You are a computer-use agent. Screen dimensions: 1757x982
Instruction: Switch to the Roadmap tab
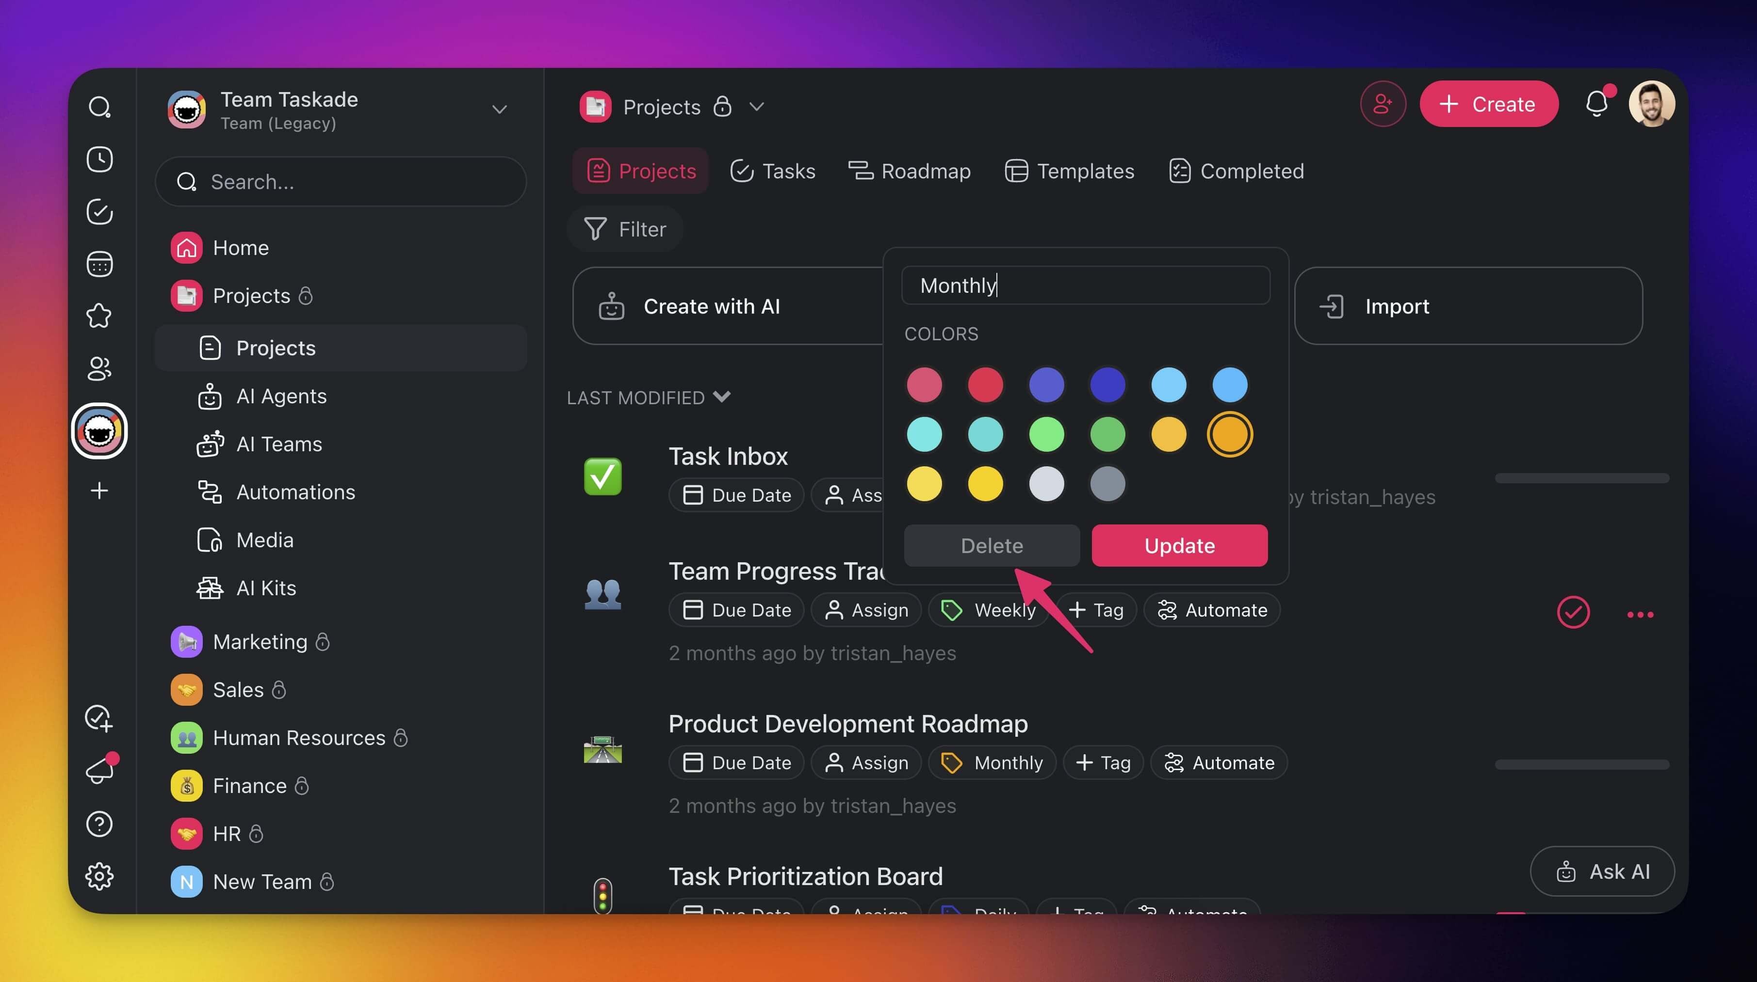click(x=909, y=171)
